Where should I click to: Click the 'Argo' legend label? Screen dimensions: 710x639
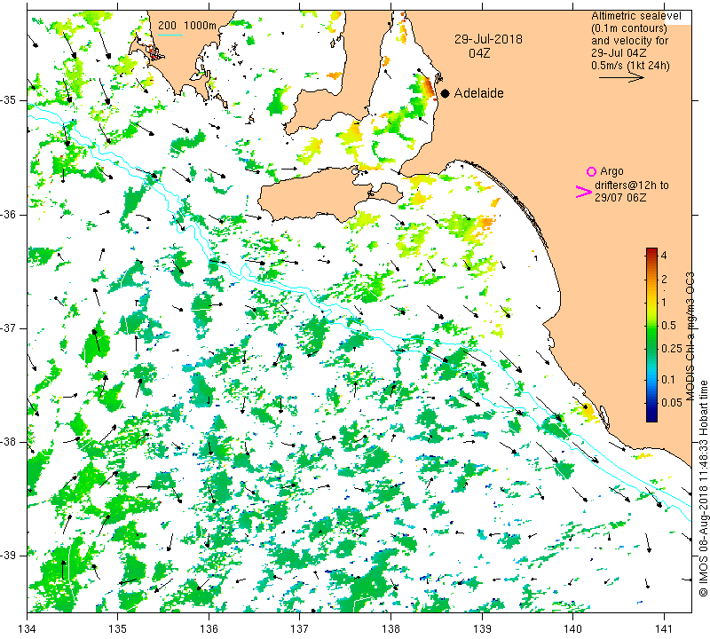(611, 171)
